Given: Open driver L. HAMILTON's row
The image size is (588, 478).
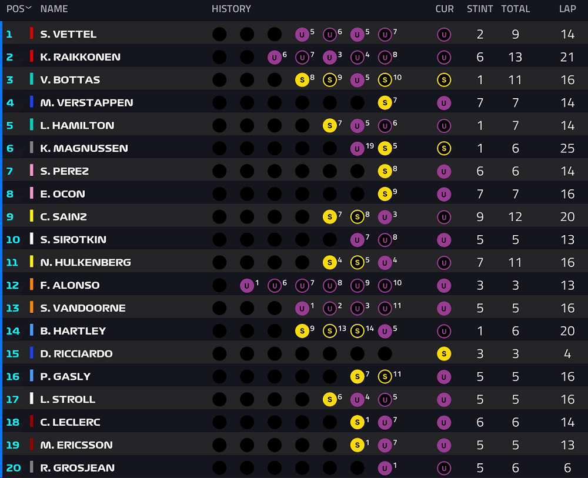Looking at the screenshot, I should tap(295, 125).
